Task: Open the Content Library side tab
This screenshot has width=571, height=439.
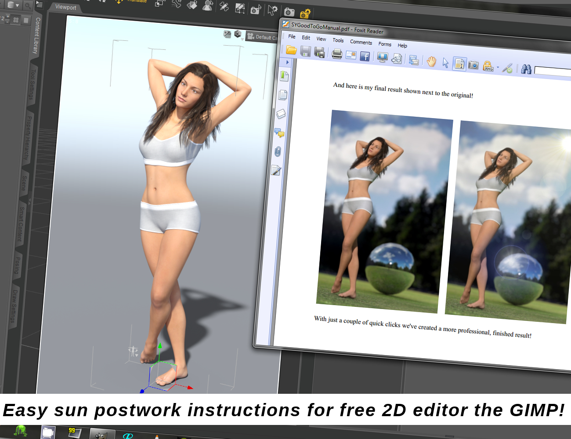Action: (37, 36)
